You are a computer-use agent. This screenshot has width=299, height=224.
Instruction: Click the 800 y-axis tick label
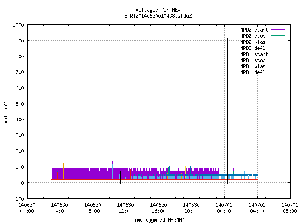(x=20, y=56)
